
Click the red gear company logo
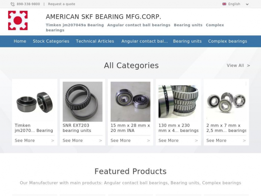click(18, 20)
